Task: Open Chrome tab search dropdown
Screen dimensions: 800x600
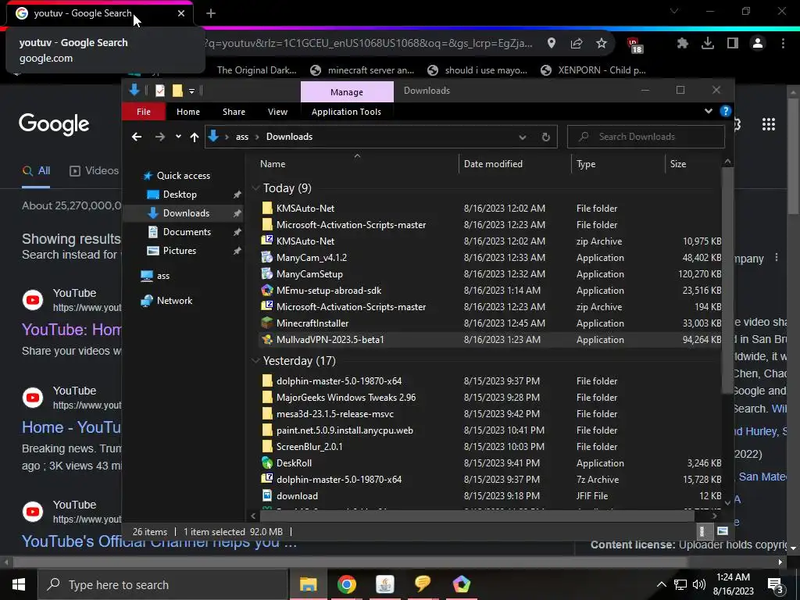Action: click(x=674, y=11)
